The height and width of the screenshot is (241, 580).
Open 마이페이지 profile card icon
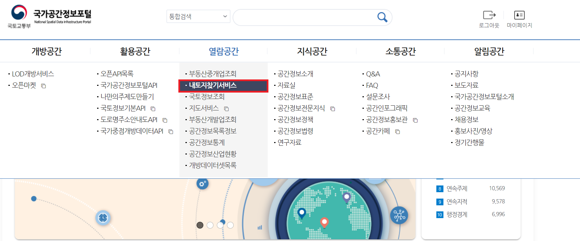[519, 15]
